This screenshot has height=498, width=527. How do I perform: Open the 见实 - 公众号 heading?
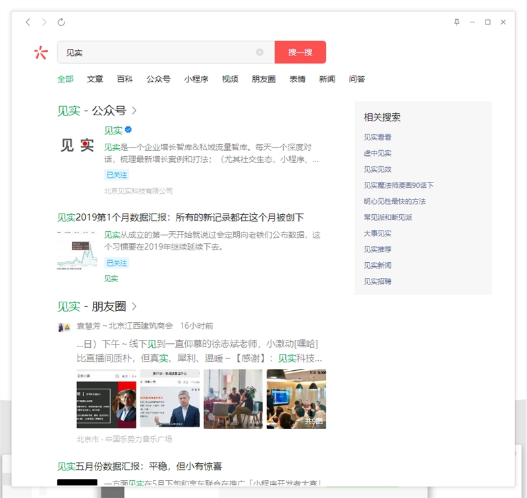92,111
